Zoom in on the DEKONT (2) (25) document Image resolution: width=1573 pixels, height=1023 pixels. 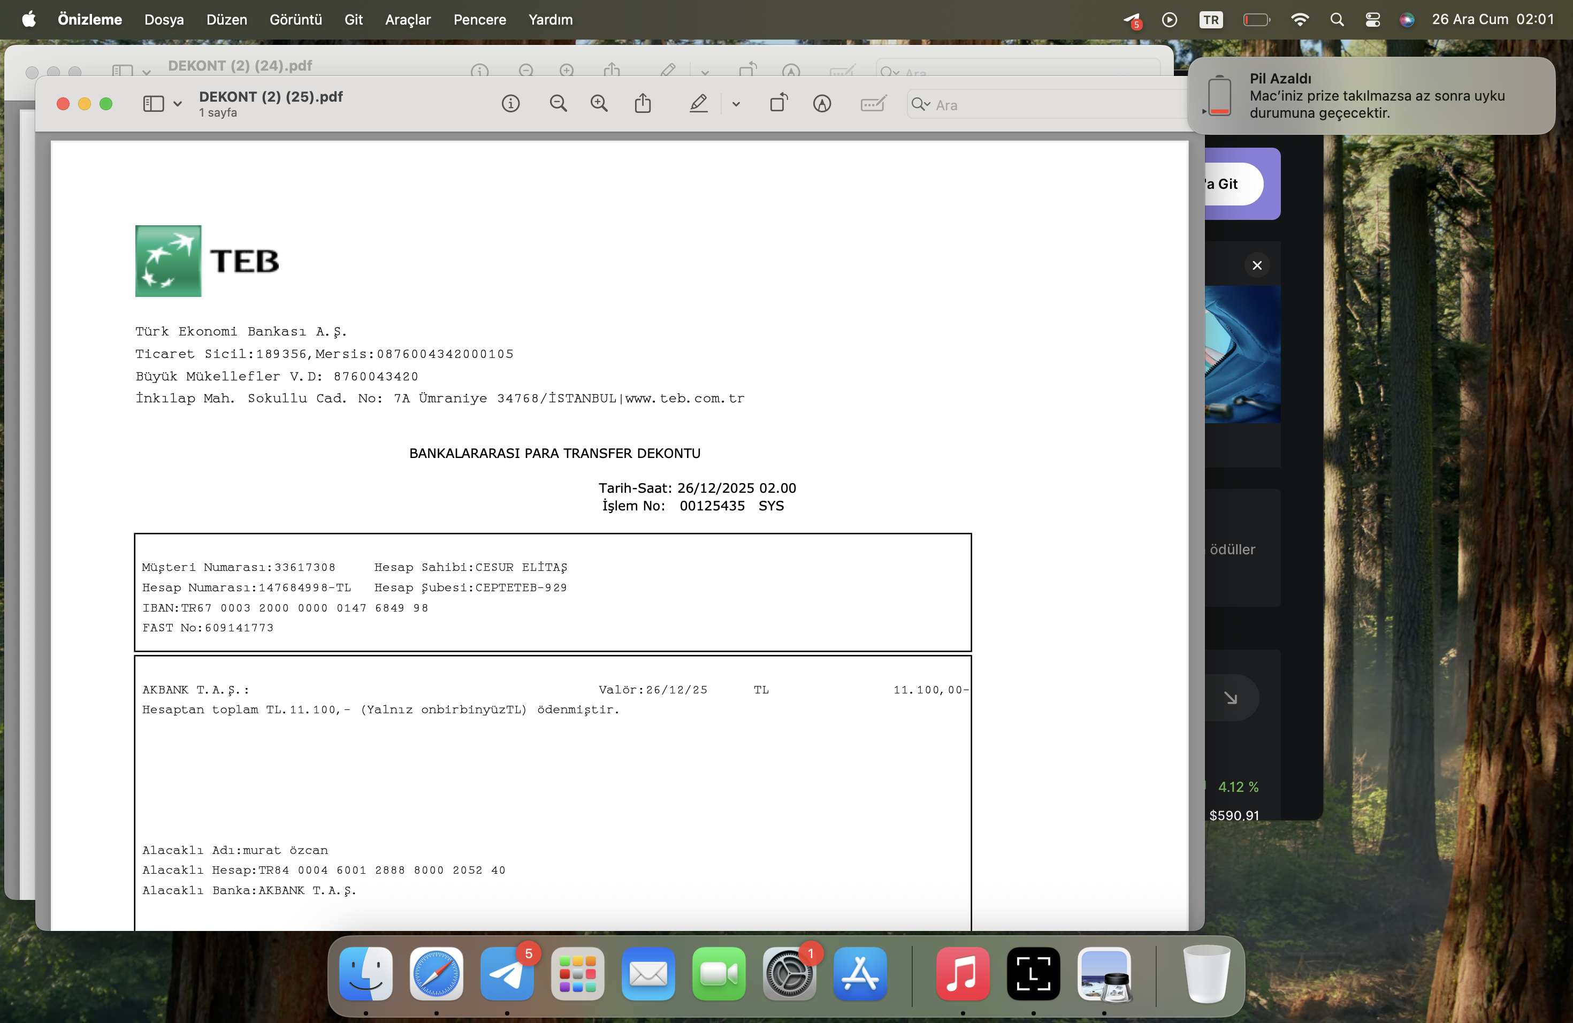point(599,104)
